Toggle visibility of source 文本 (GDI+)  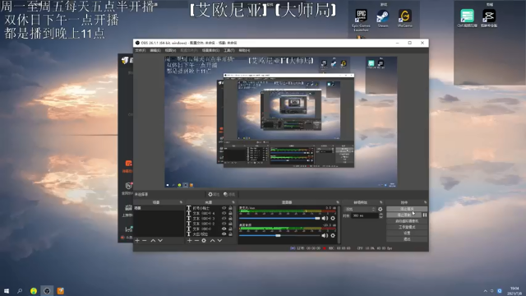pos(224,229)
